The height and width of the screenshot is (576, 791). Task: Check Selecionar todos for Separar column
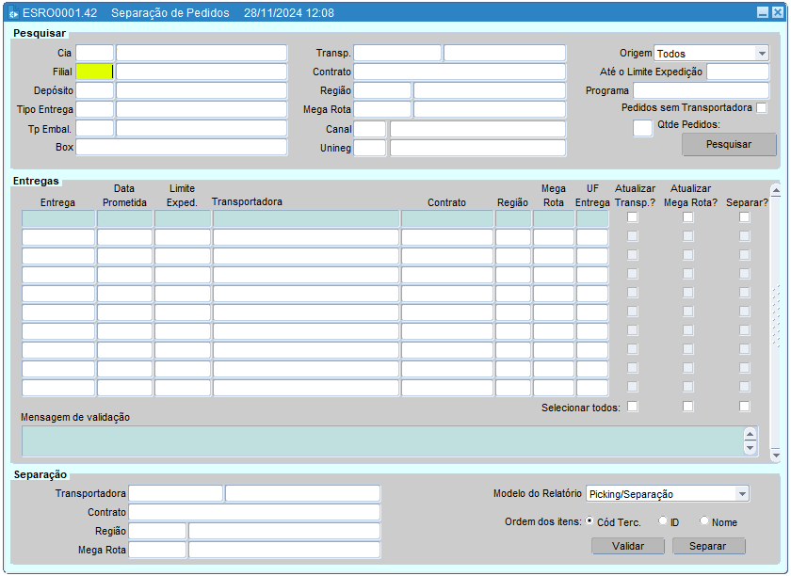click(745, 407)
